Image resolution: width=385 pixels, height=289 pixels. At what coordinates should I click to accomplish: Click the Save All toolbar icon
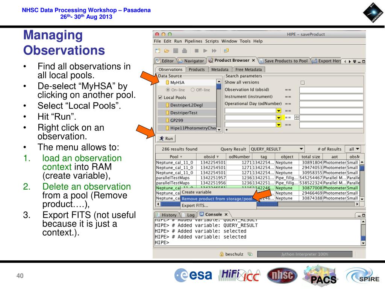184,51
